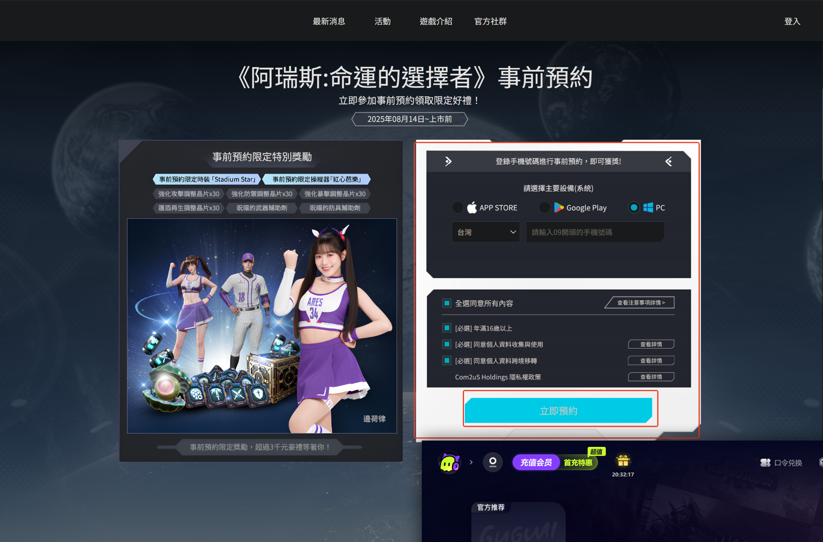Toggle the 年滿16歲以上 checkbox
823x542 pixels.
point(447,328)
